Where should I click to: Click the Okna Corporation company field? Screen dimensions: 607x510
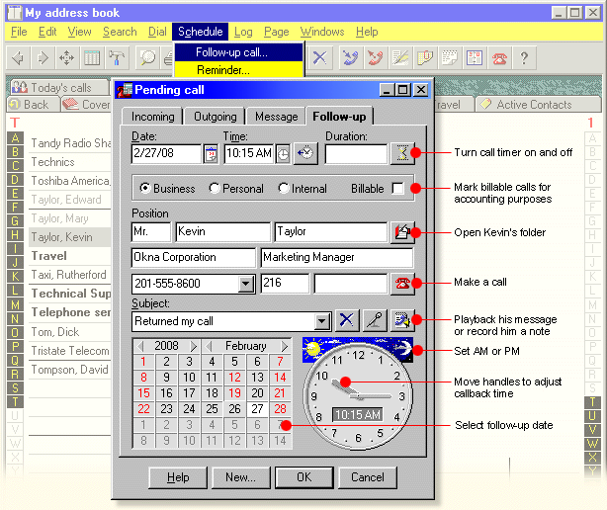[x=194, y=257]
